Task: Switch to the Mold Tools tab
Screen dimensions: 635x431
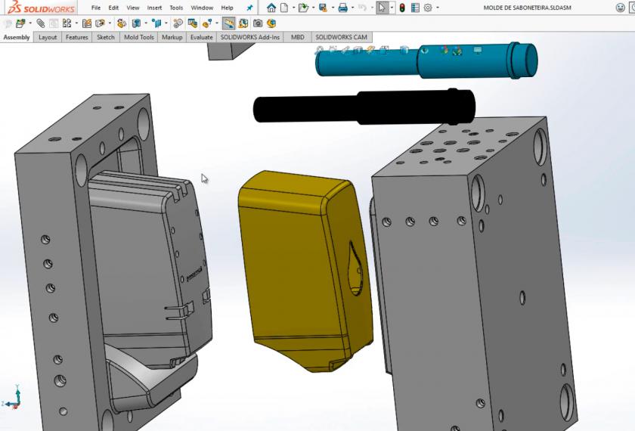Action: [x=138, y=37]
